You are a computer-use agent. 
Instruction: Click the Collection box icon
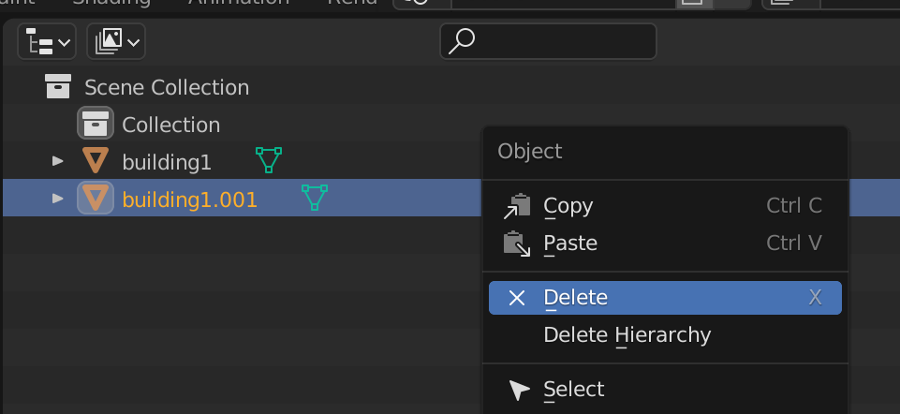click(x=96, y=123)
